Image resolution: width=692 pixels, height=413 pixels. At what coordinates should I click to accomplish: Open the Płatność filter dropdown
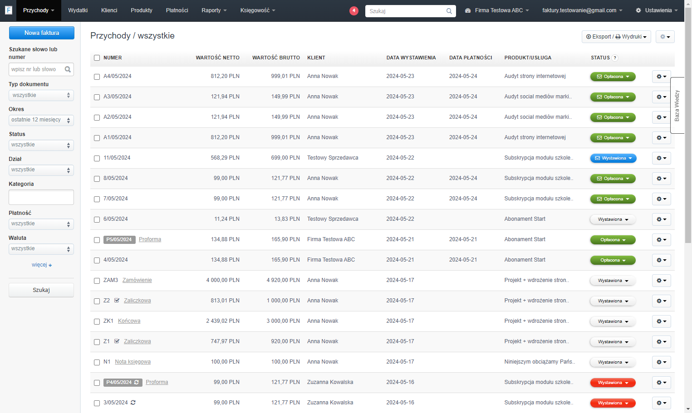tap(41, 224)
